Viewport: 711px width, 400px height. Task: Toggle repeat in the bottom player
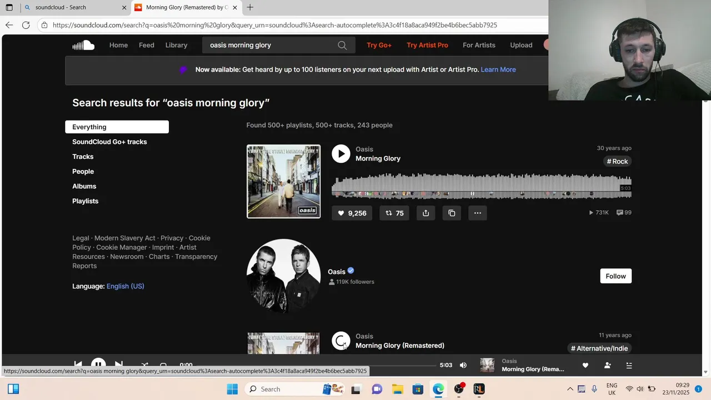[163, 365]
